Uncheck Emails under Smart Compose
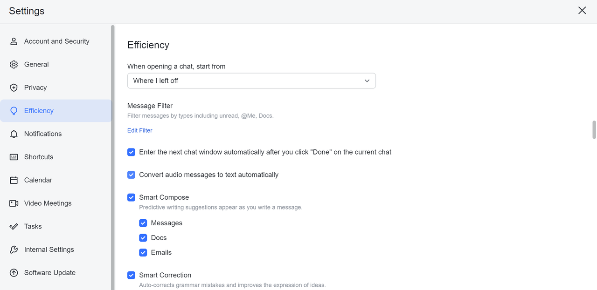The height and width of the screenshot is (290, 597). tap(143, 253)
